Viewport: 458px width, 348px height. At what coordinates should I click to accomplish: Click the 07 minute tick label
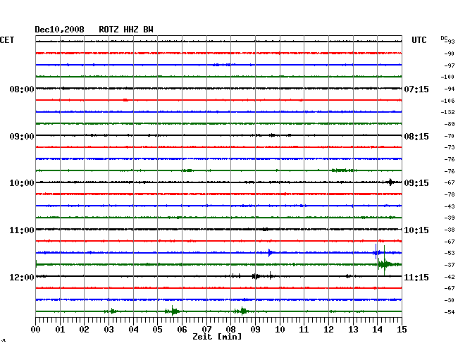(206, 330)
